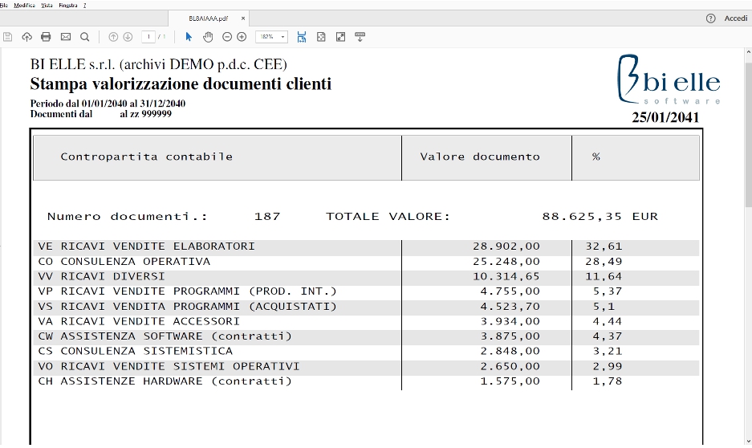Go to the previous page
Screen dimensions: 752x448
click(113, 37)
